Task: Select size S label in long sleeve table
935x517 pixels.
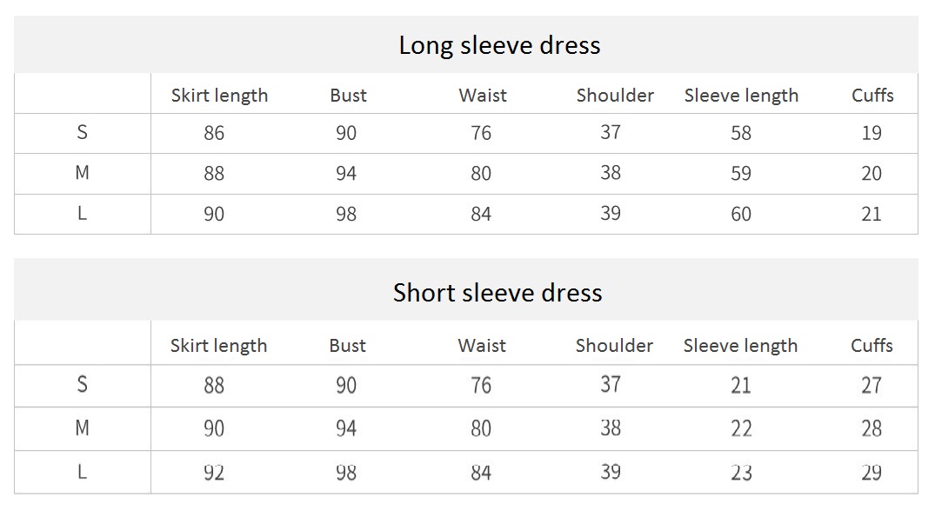Action: (x=83, y=133)
